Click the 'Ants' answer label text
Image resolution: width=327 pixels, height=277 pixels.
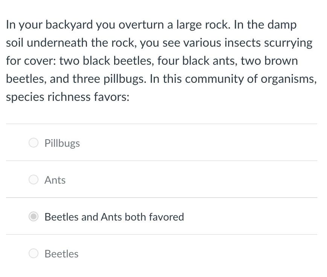tap(55, 180)
